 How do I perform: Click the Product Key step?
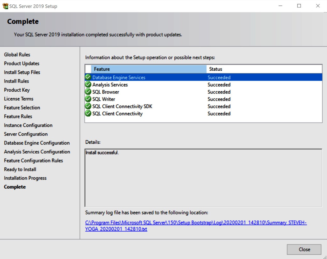point(17,90)
